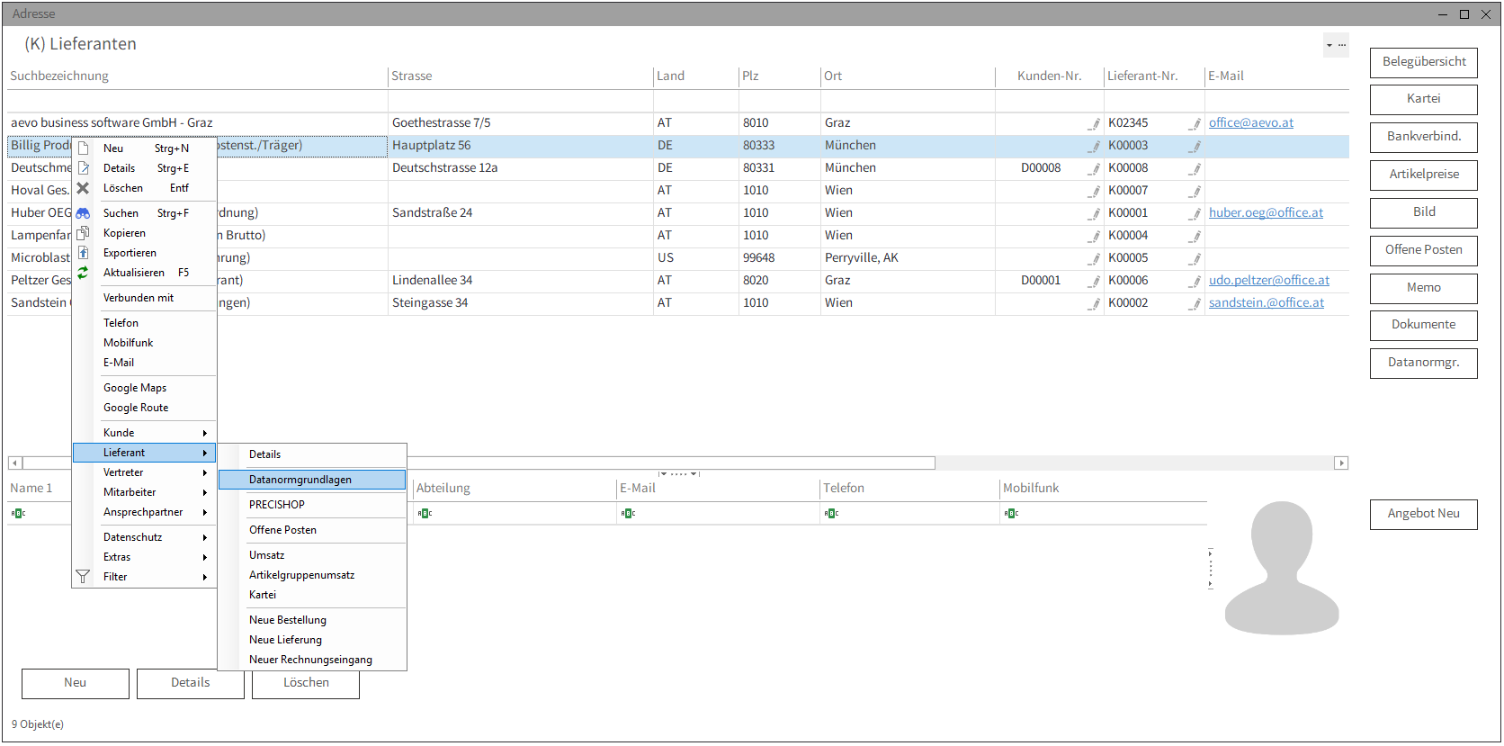Click the Bankverbind. button
The width and height of the screenshot is (1504, 746).
click(1424, 137)
